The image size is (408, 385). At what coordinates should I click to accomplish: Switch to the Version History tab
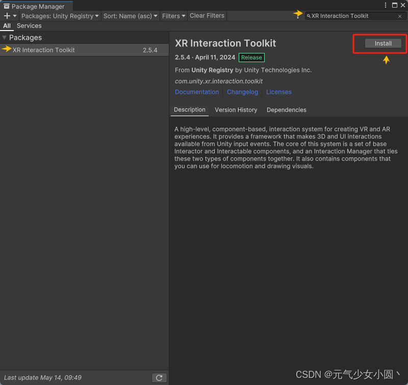[236, 110]
